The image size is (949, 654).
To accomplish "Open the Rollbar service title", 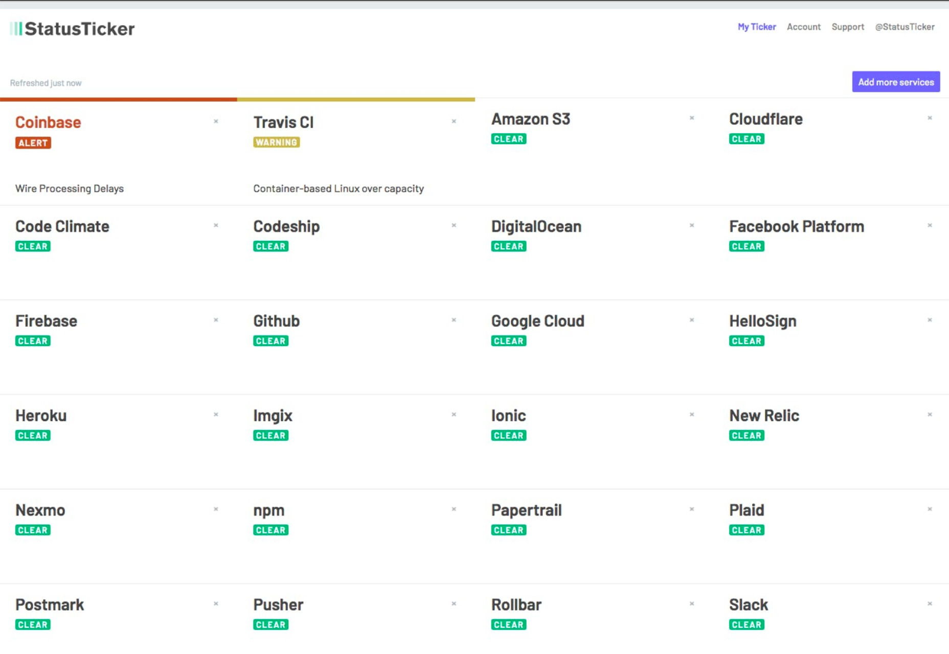I will click(516, 604).
